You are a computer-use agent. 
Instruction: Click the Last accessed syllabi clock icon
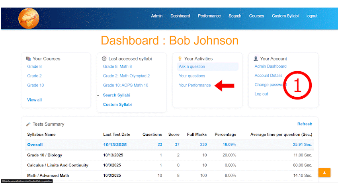point(104,58)
